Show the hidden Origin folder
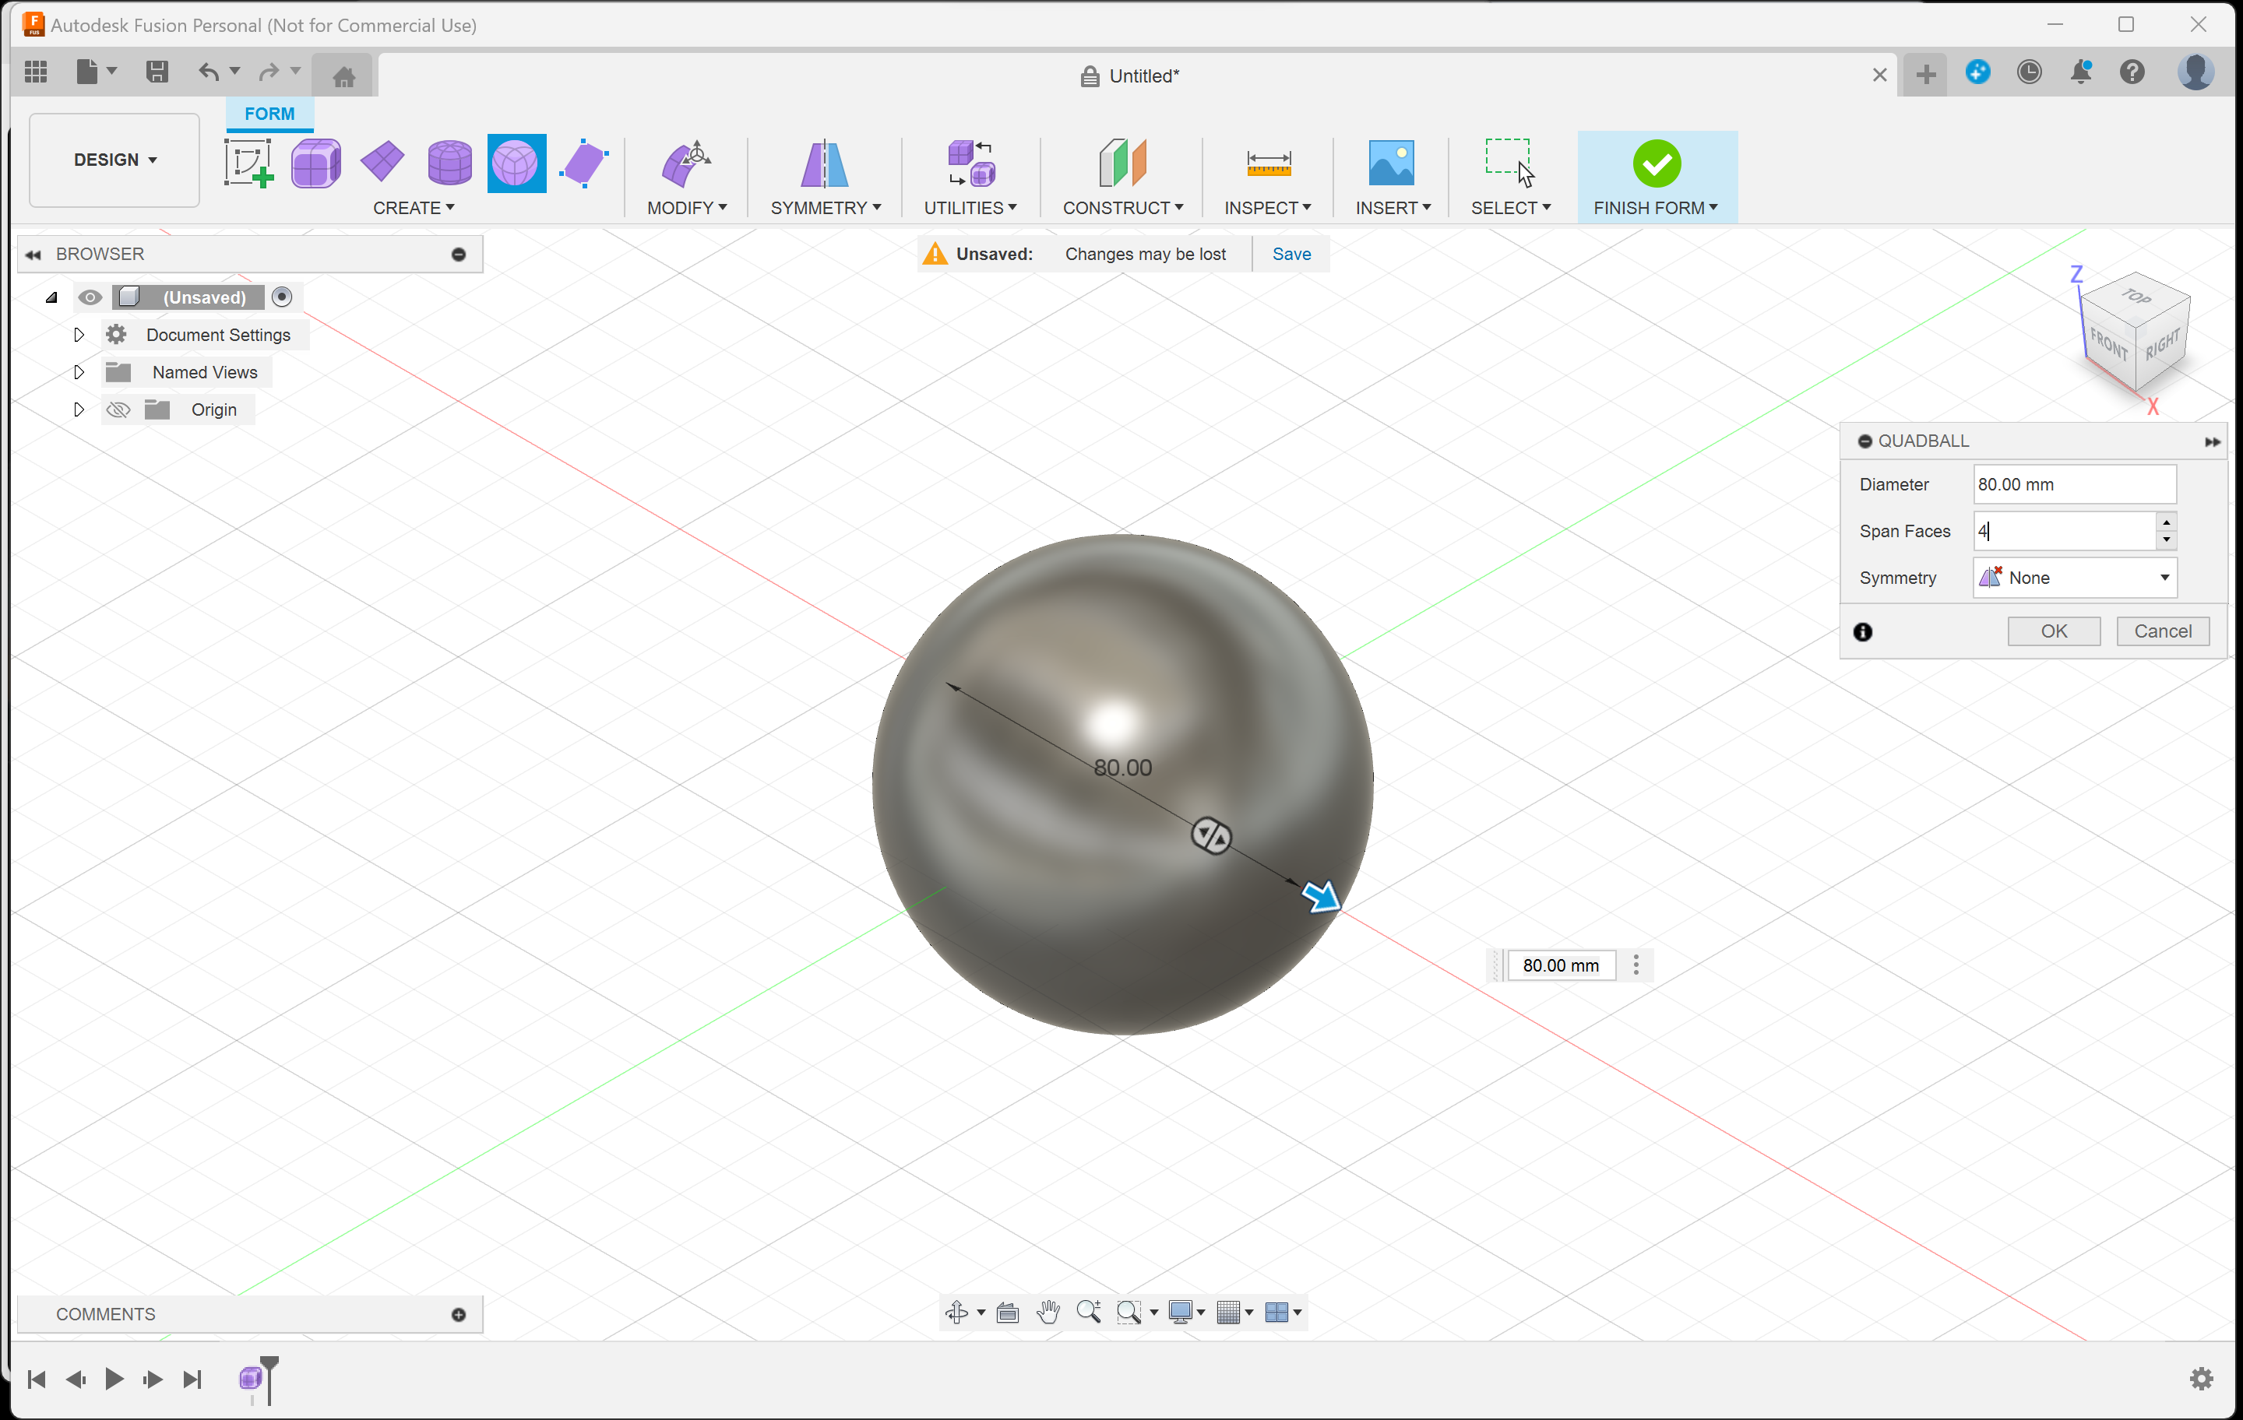Screen dimensions: 2243x1420 [x=118, y=409]
